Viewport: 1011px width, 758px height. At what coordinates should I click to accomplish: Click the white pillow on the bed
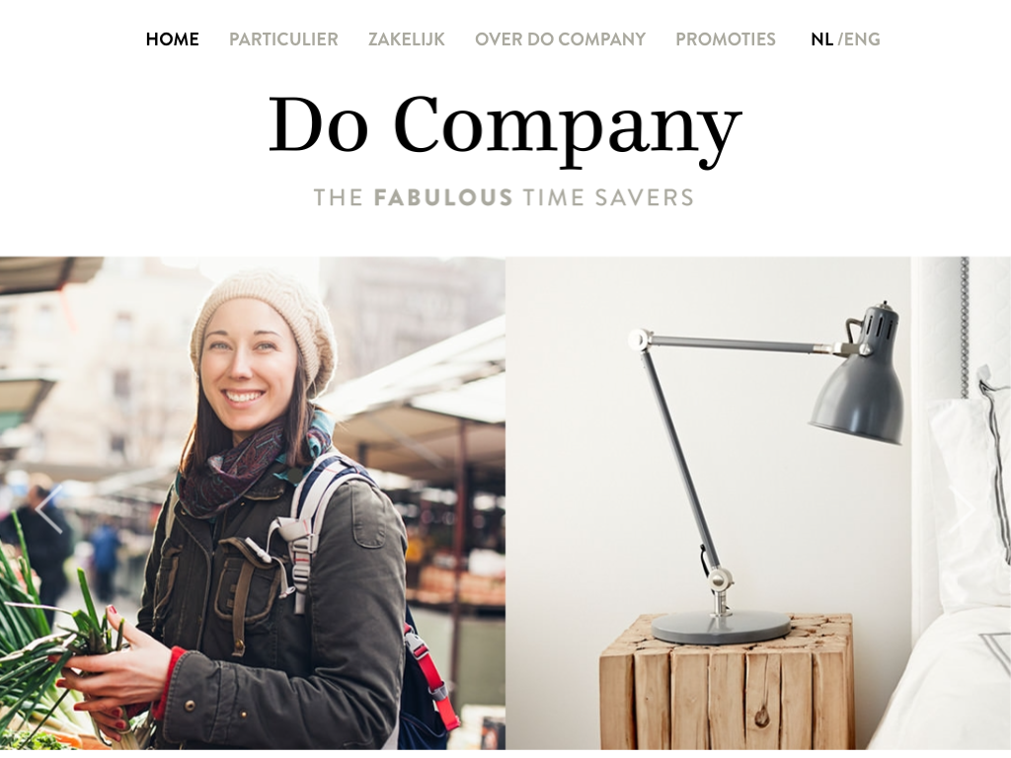tap(970, 502)
